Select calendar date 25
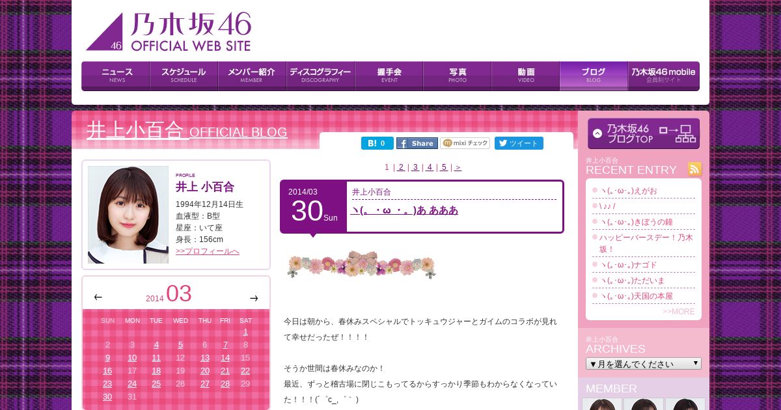 click(156, 384)
